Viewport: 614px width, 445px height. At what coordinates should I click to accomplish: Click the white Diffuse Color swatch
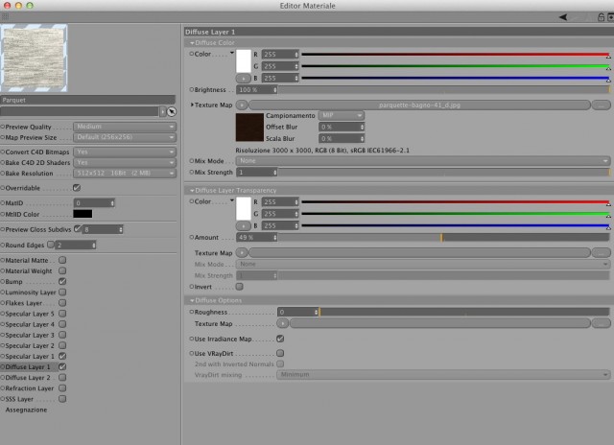243,60
